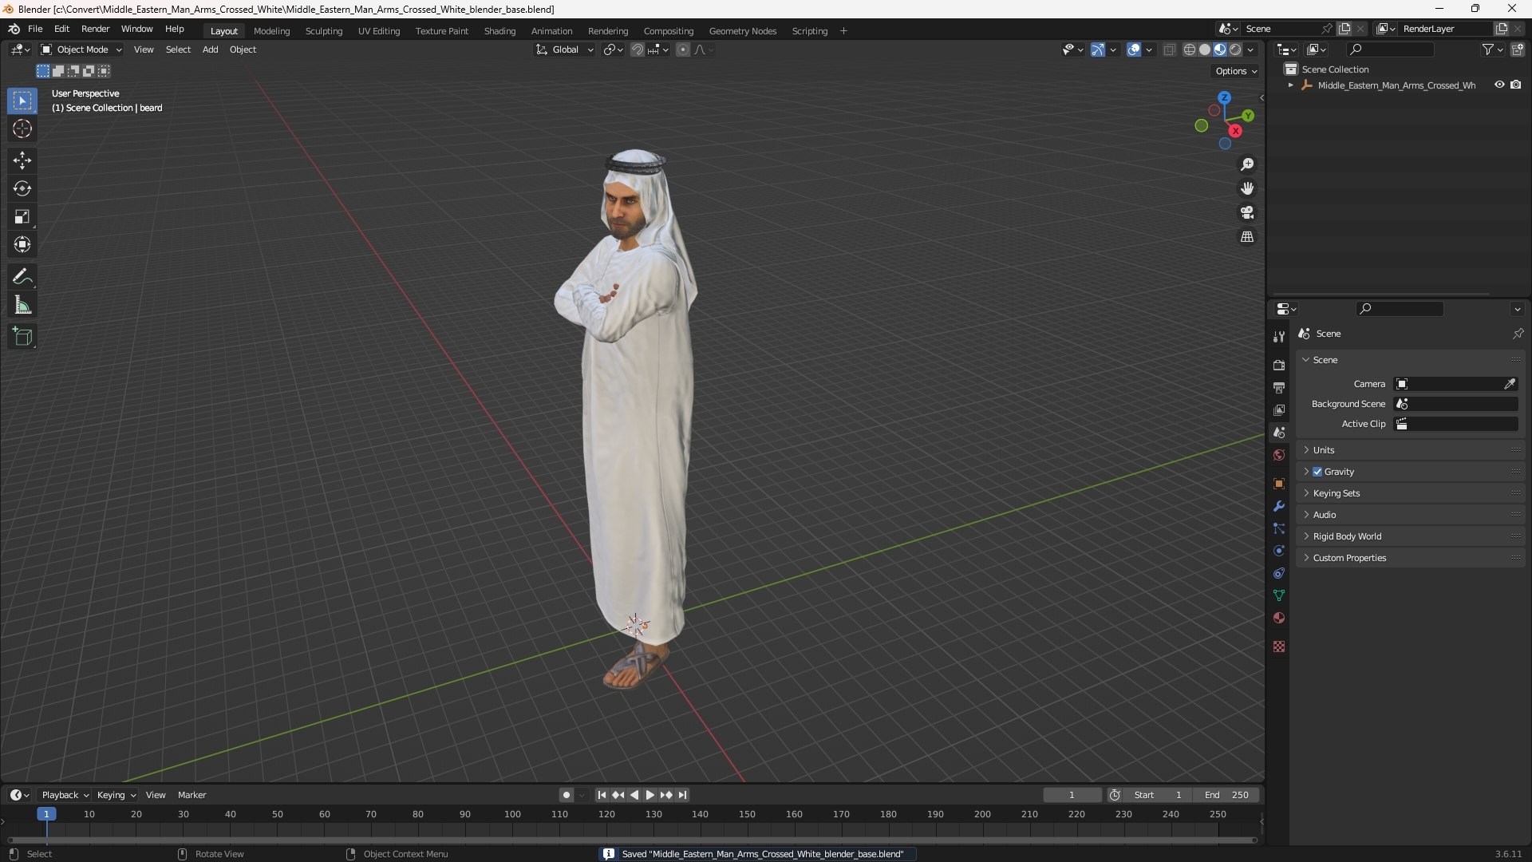Open the Material properties tab
This screenshot has width=1532, height=862.
point(1279,618)
